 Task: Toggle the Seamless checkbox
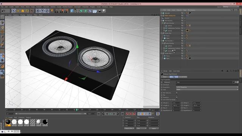pyautogui.click(x=177, y=97)
